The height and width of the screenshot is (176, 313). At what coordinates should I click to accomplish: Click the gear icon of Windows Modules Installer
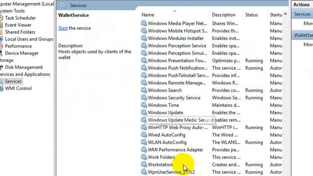tap(143, 38)
